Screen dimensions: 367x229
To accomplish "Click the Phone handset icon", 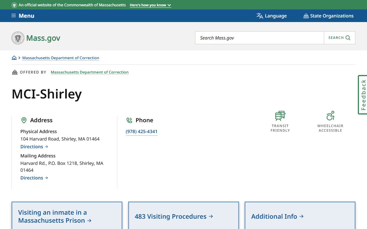I will tap(129, 120).
